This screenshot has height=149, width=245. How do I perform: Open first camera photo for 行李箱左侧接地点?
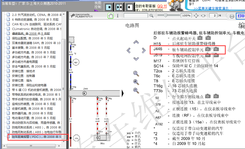[208, 96]
